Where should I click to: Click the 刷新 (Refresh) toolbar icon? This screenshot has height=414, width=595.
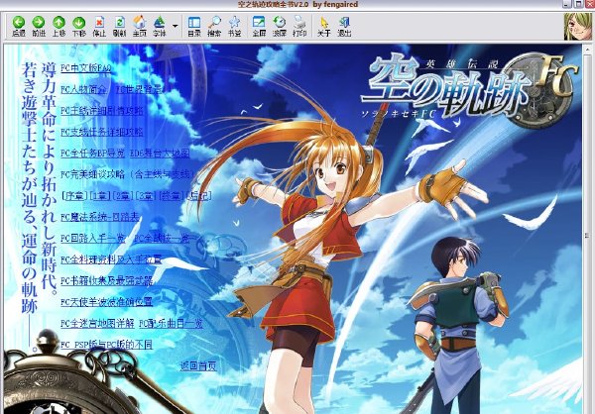coord(120,26)
